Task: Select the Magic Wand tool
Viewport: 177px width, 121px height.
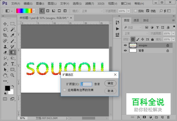Action: (x=13, y=30)
